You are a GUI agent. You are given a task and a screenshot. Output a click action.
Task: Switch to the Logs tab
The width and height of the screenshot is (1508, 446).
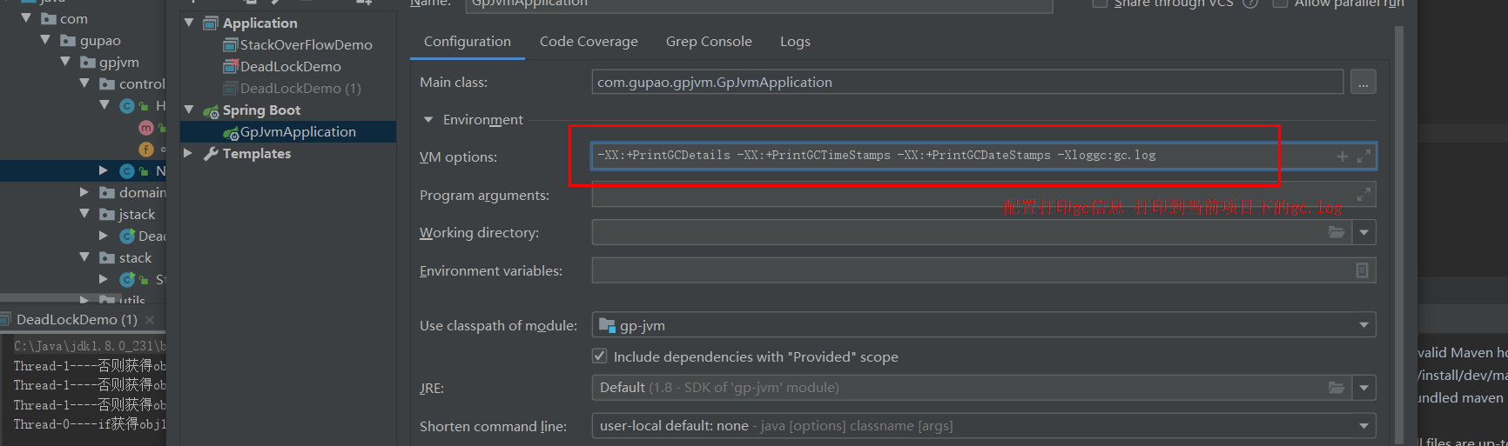795,42
